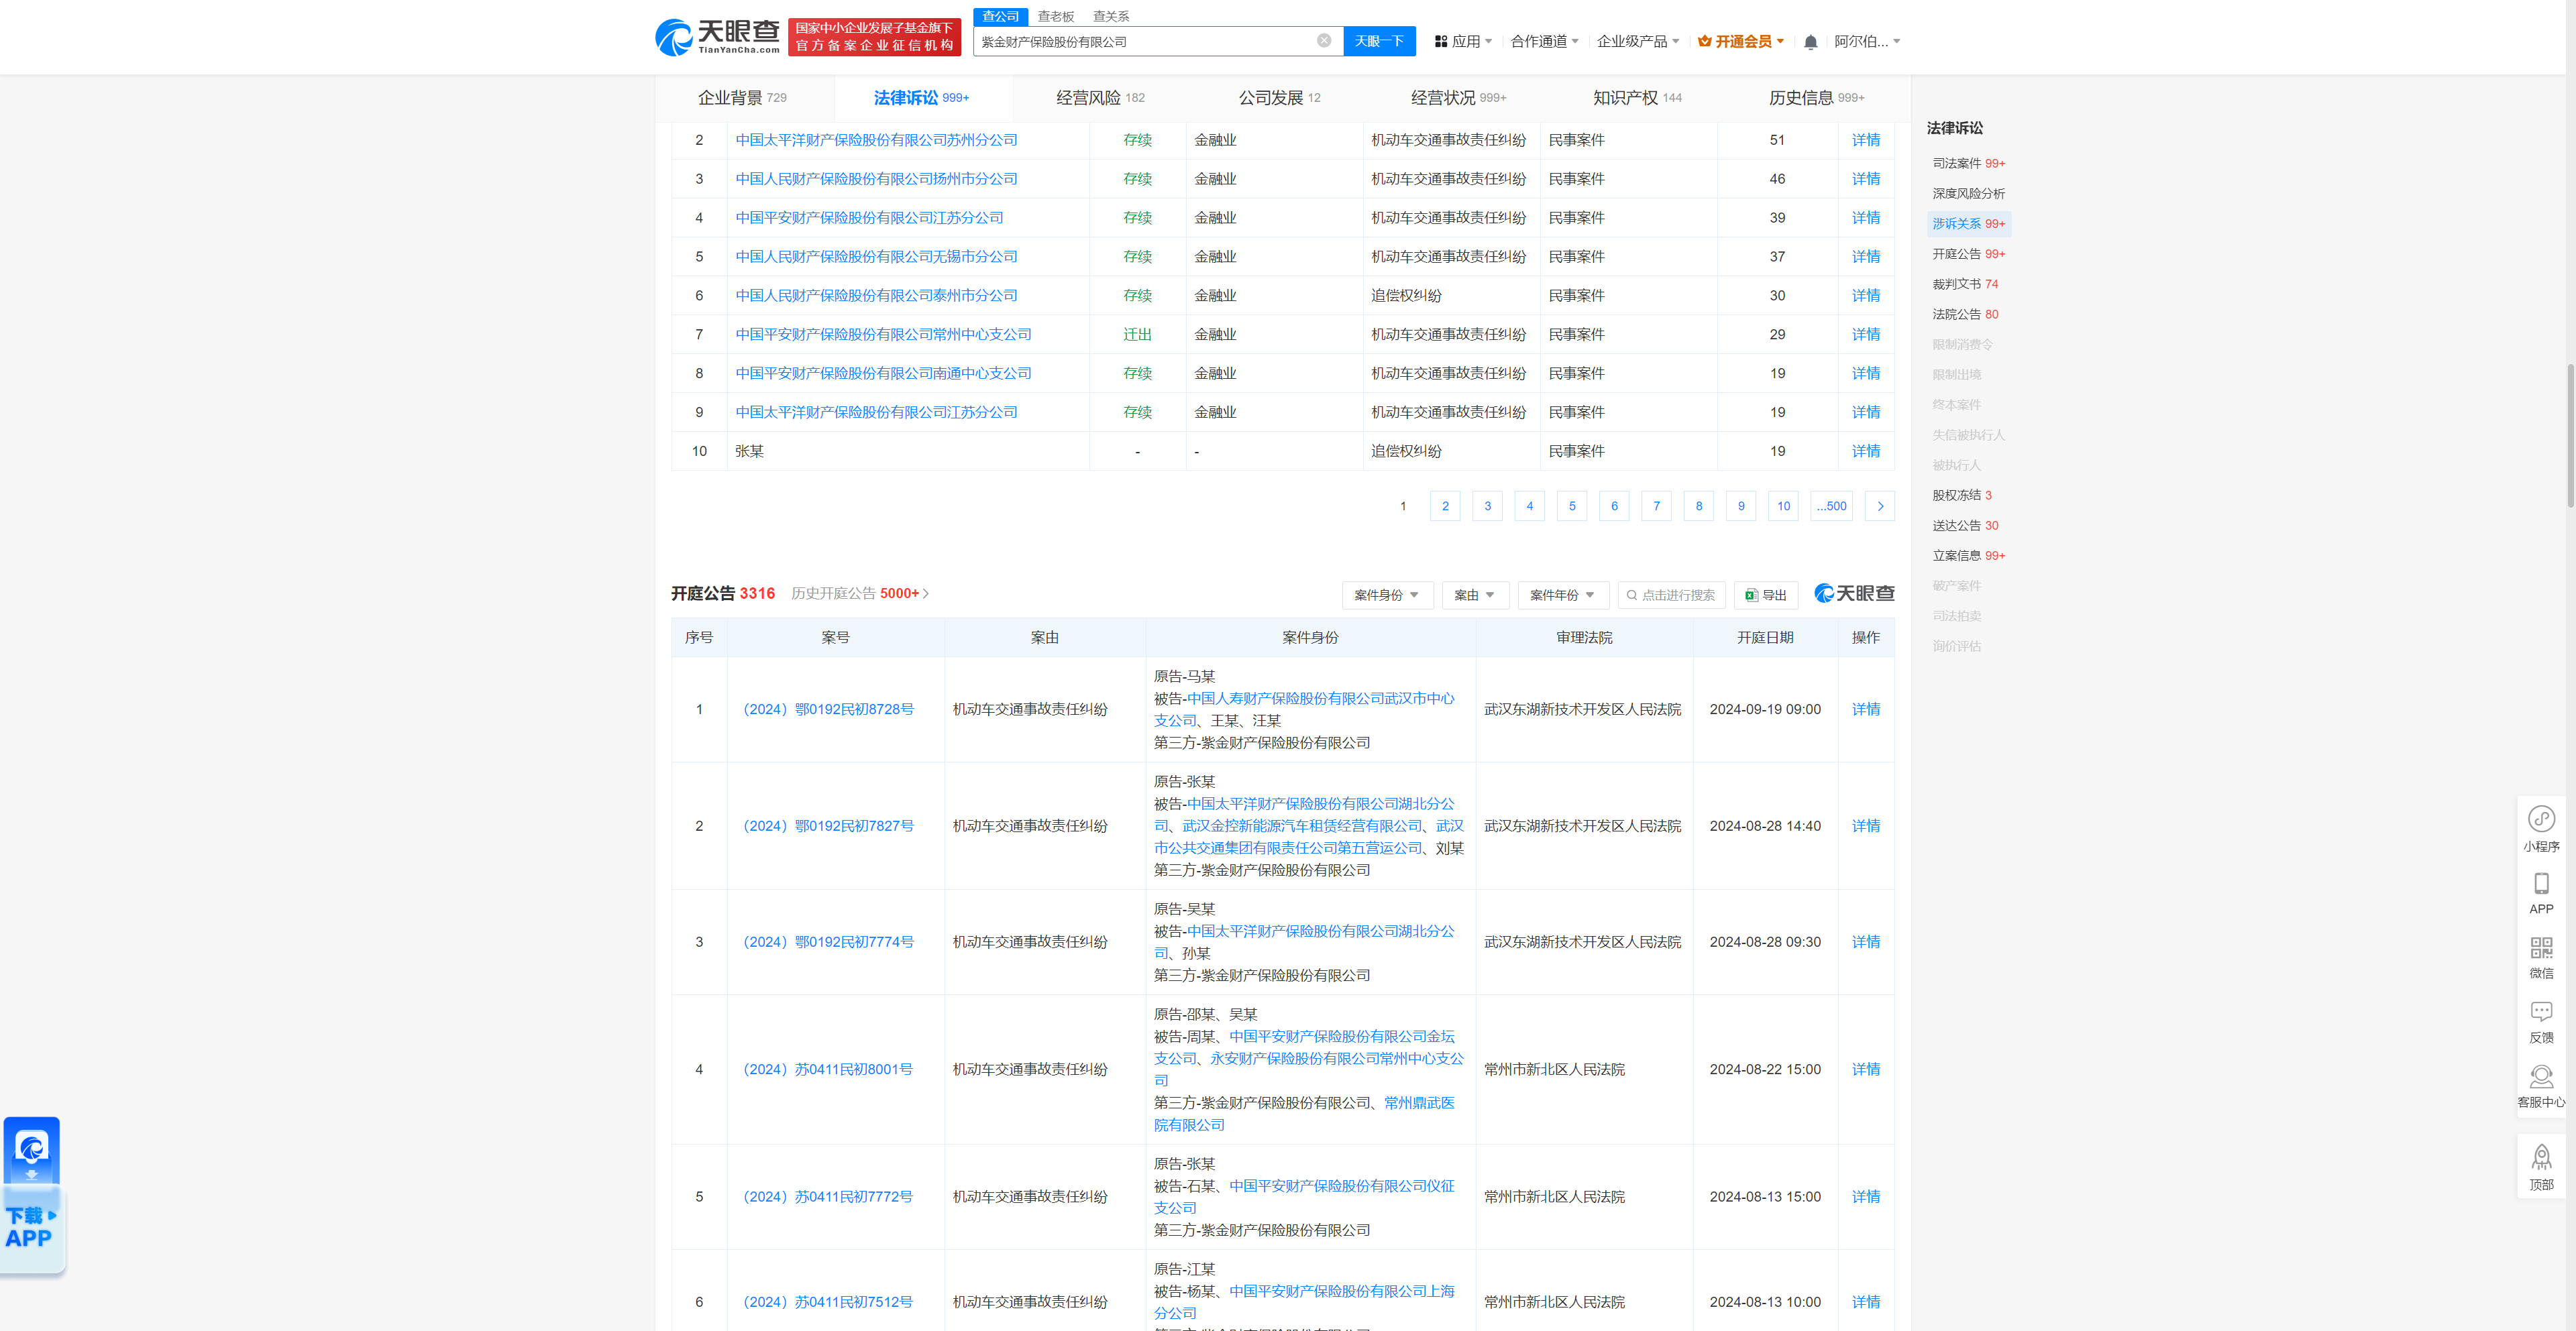
Task: Open the 案件身份 filter dropdown
Action: [x=1387, y=595]
